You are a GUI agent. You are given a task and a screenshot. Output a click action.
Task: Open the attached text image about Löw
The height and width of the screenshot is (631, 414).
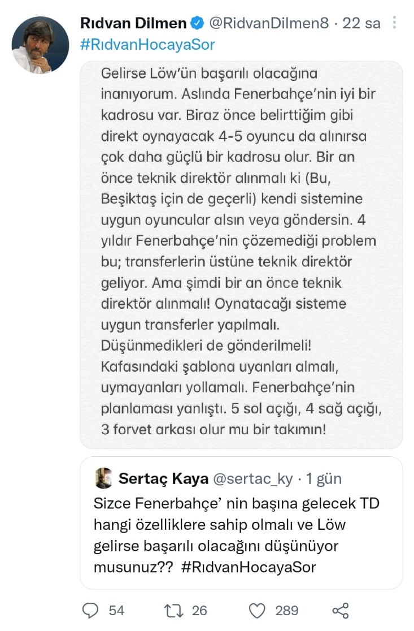coord(241,255)
